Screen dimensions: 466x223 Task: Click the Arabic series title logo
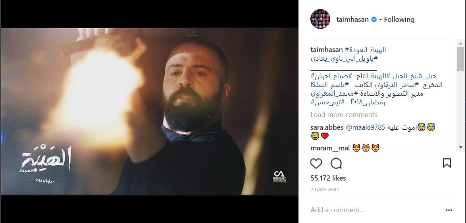tap(46, 163)
